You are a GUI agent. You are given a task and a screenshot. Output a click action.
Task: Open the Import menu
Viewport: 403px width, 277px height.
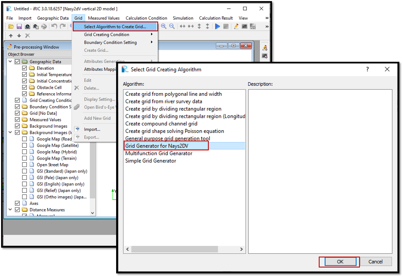[25, 18]
